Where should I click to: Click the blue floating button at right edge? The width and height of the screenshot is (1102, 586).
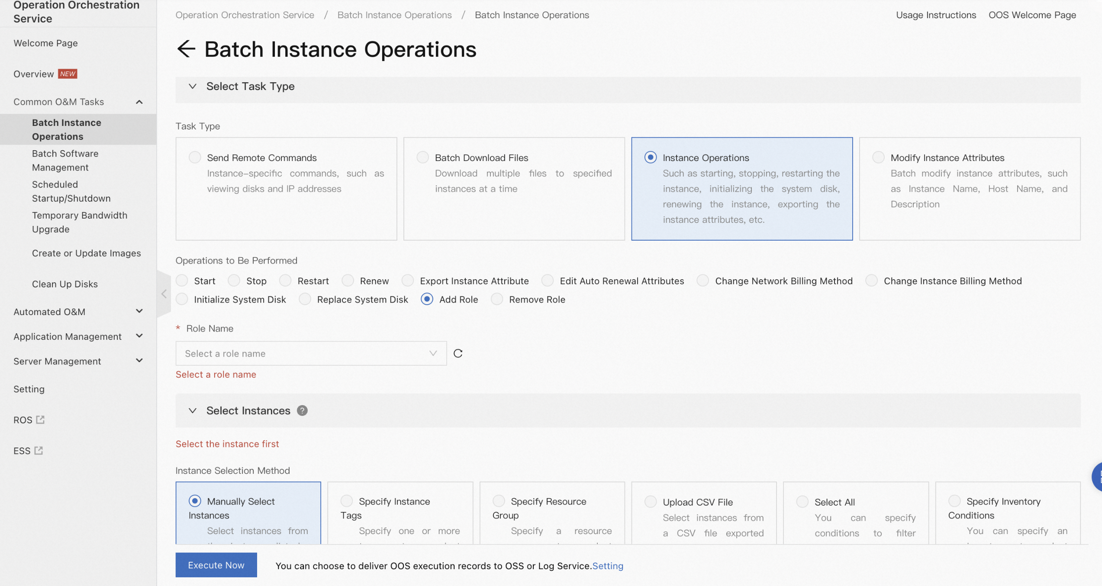tap(1097, 477)
